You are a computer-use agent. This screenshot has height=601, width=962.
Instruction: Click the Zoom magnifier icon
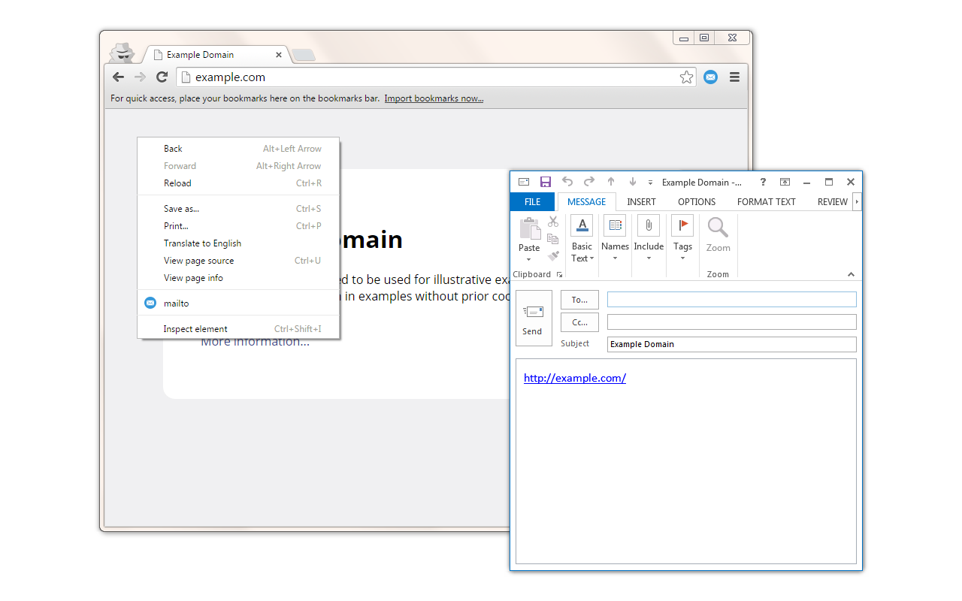tap(718, 228)
